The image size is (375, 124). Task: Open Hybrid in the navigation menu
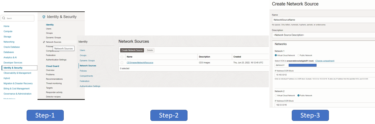tap(7, 78)
